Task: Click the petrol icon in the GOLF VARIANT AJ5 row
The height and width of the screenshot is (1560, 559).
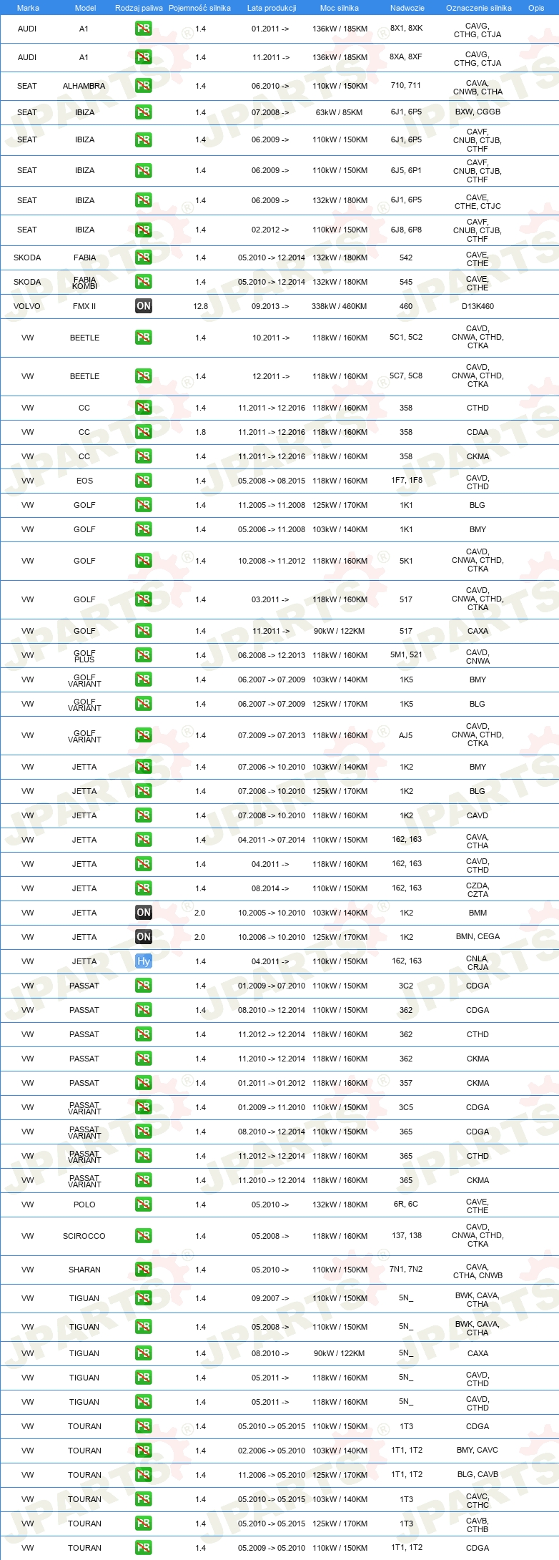Action: pyautogui.click(x=144, y=735)
